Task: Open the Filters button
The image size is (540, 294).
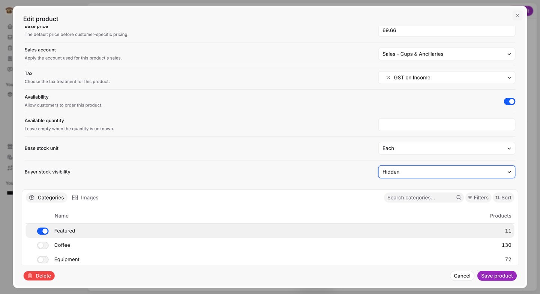Action: click(x=478, y=198)
